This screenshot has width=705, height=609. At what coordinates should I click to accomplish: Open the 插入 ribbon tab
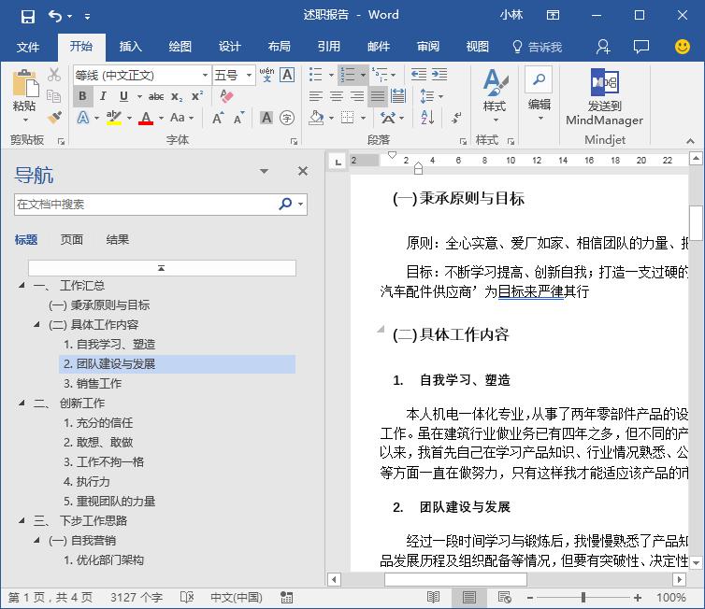(x=131, y=47)
